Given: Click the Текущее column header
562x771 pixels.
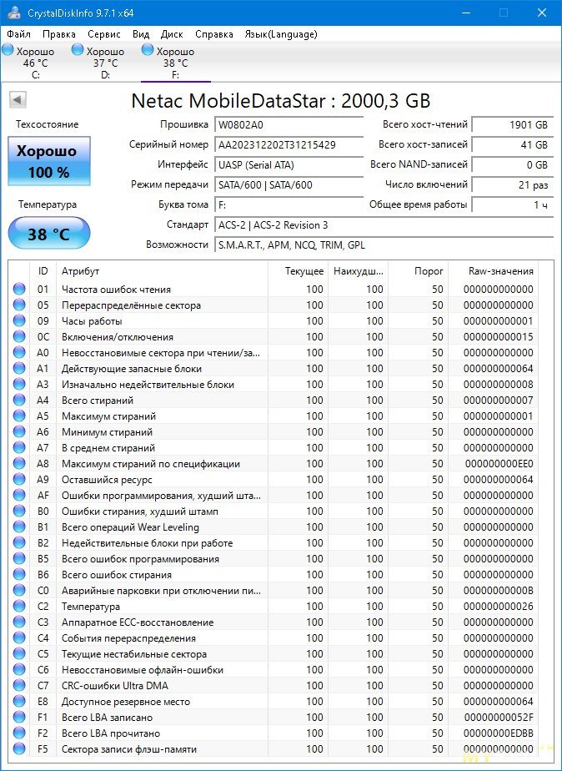Looking at the screenshot, I should pos(299,271).
